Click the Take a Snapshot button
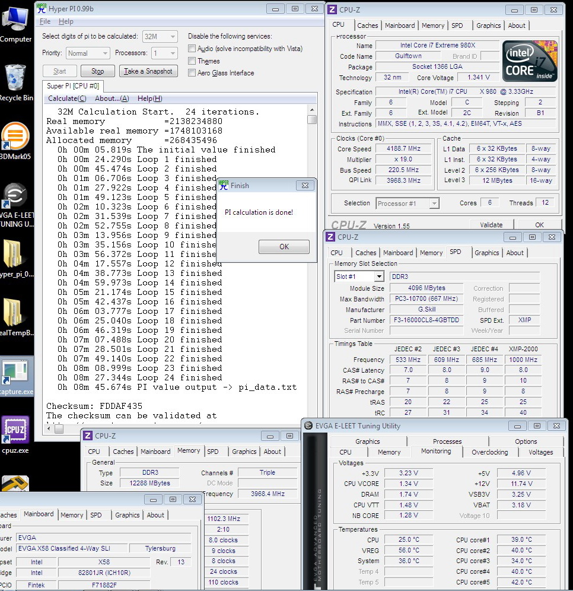The width and height of the screenshot is (573, 591). [x=148, y=71]
